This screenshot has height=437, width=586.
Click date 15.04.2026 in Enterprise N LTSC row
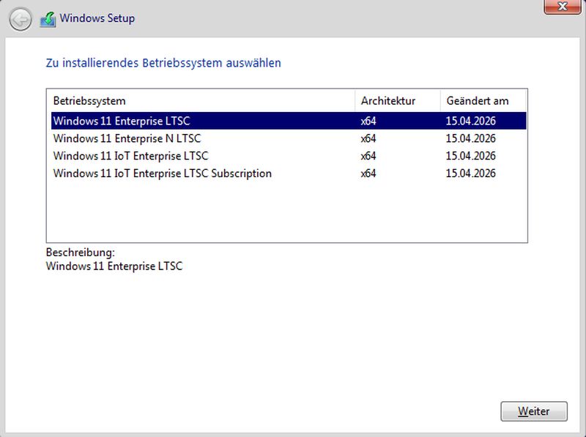tap(470, 138)
